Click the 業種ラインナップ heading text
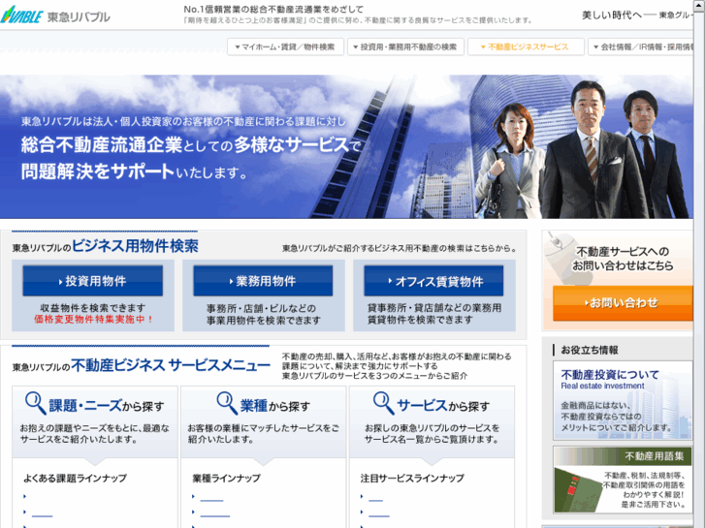The image size is (705, 528). point(226,479)
